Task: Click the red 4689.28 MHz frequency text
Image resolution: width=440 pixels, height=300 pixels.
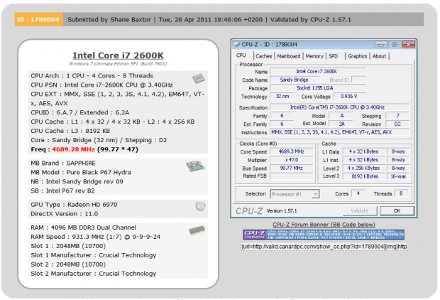Action: click(x=73, y=149)
